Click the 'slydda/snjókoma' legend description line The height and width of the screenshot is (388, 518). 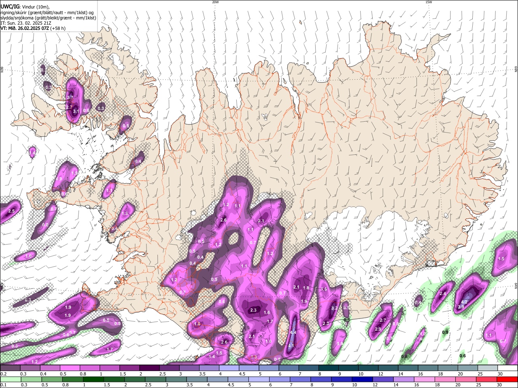tap(48, 18)
